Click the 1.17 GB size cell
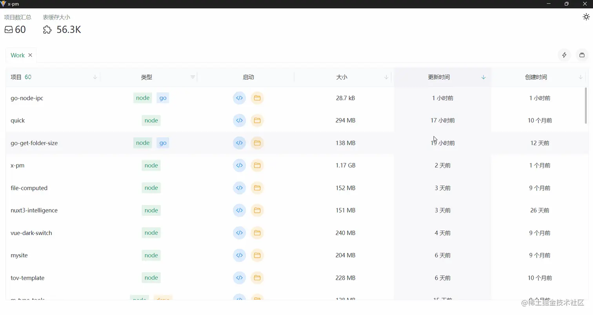The image size is (593, 315). click(346, 166)
